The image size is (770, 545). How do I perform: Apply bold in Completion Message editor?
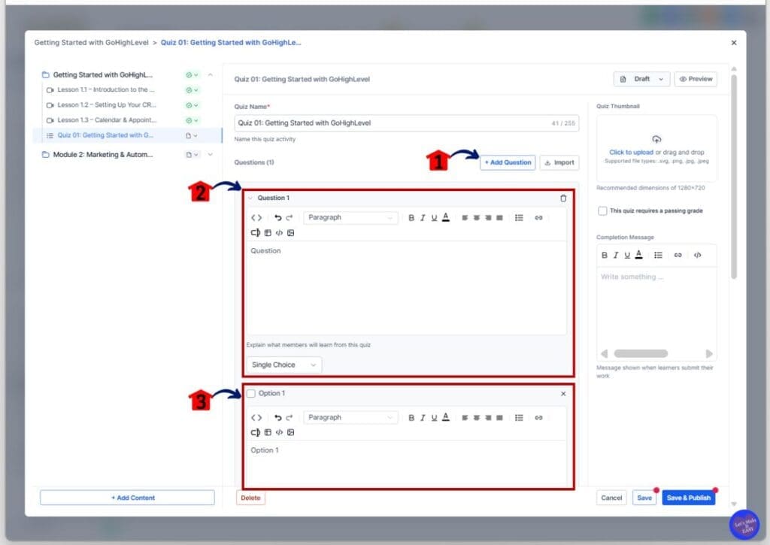tap(605, 256)
